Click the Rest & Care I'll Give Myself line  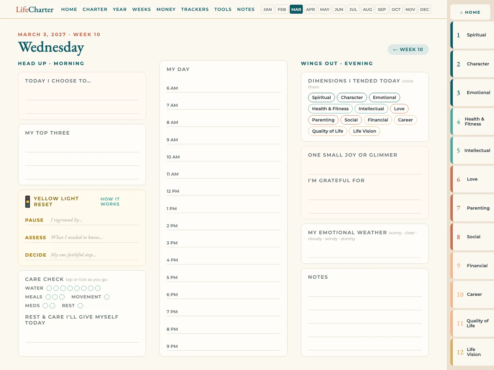[x=82, y=336]
